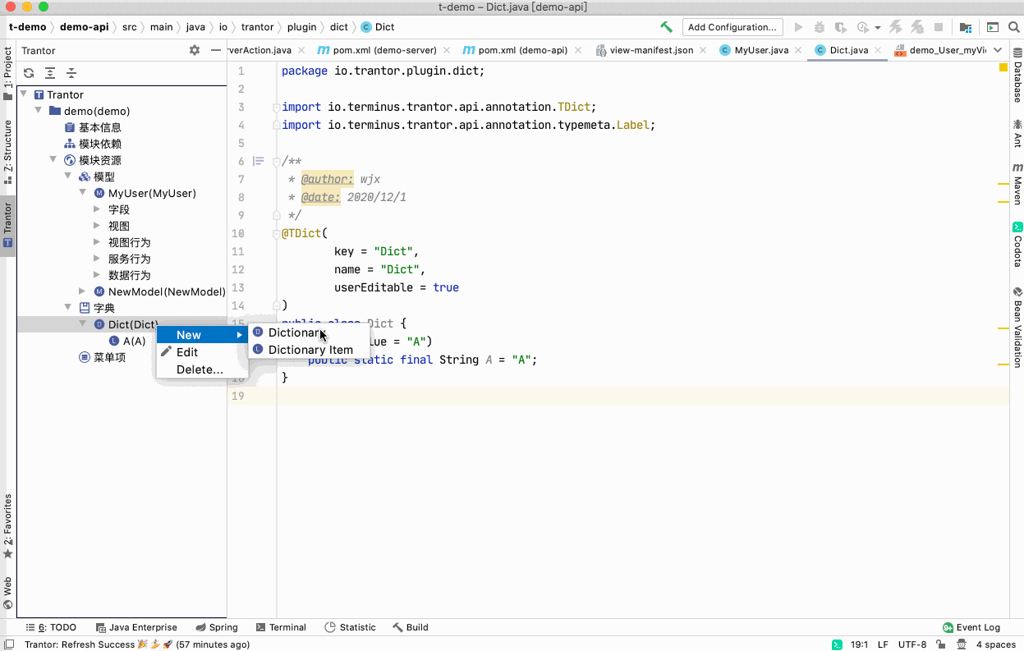1024x651 pixels.
Task: Choose Dictionary from the New submenu
Action: tap(308, 332)
